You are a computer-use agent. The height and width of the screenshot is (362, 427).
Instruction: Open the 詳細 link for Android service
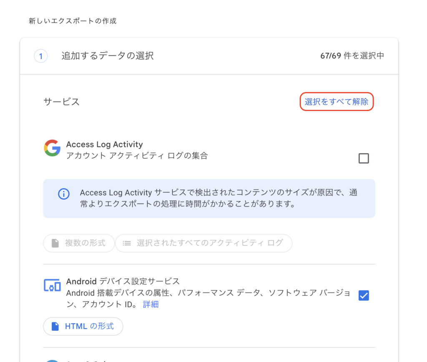click(x=151, y=304)
